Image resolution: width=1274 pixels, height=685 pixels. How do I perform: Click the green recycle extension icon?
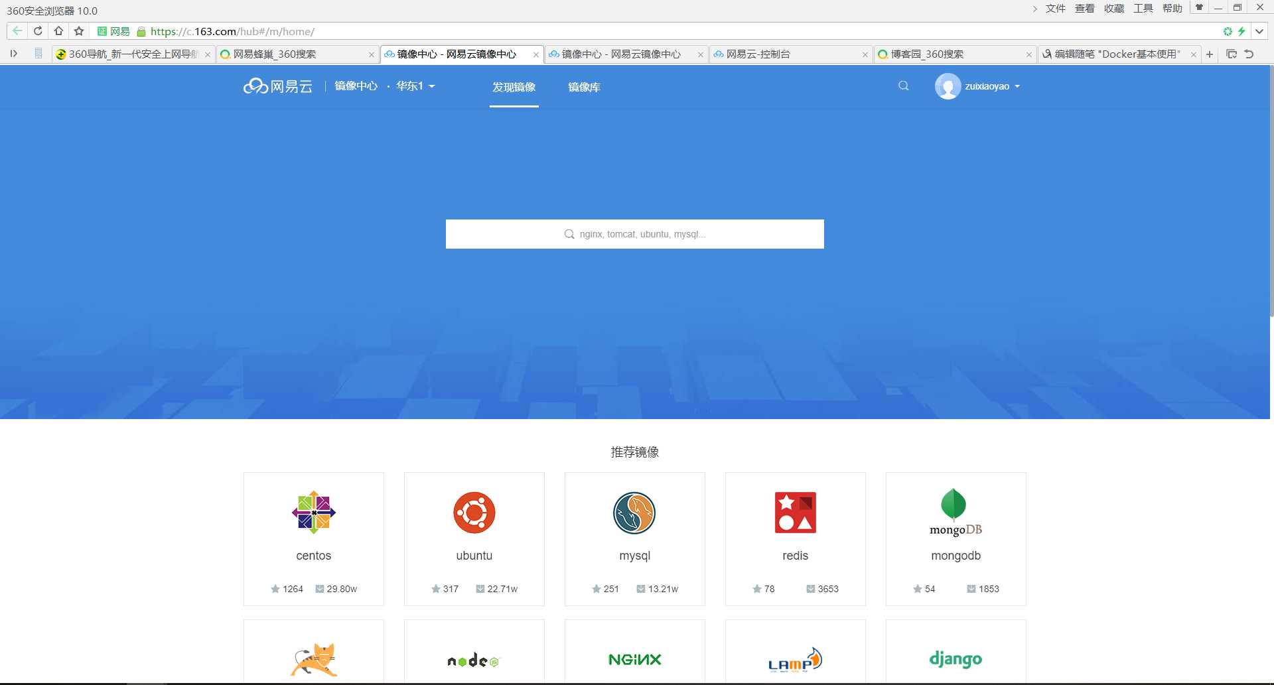(1228, 31)
